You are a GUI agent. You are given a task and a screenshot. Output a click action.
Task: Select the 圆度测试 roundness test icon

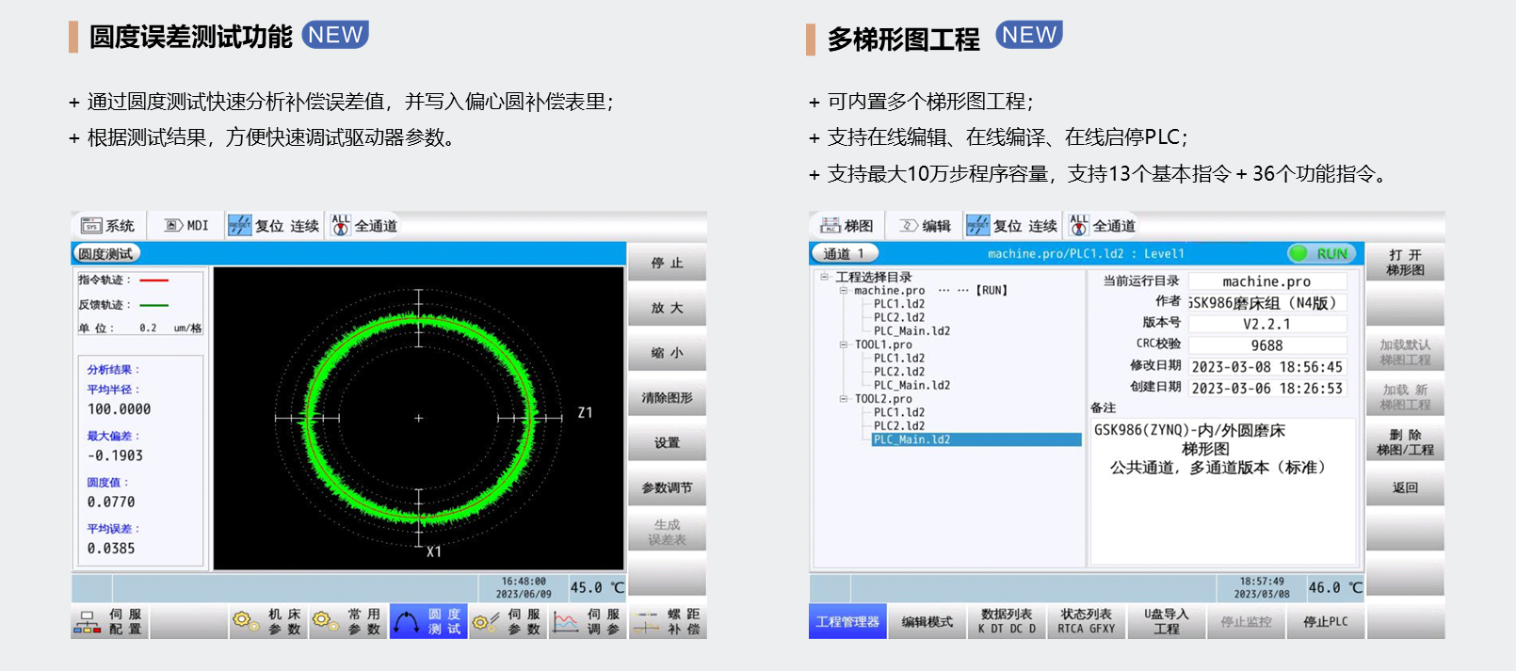(407, 622)
